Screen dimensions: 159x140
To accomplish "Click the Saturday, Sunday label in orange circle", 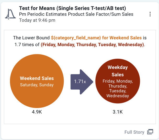I will 37,85.
